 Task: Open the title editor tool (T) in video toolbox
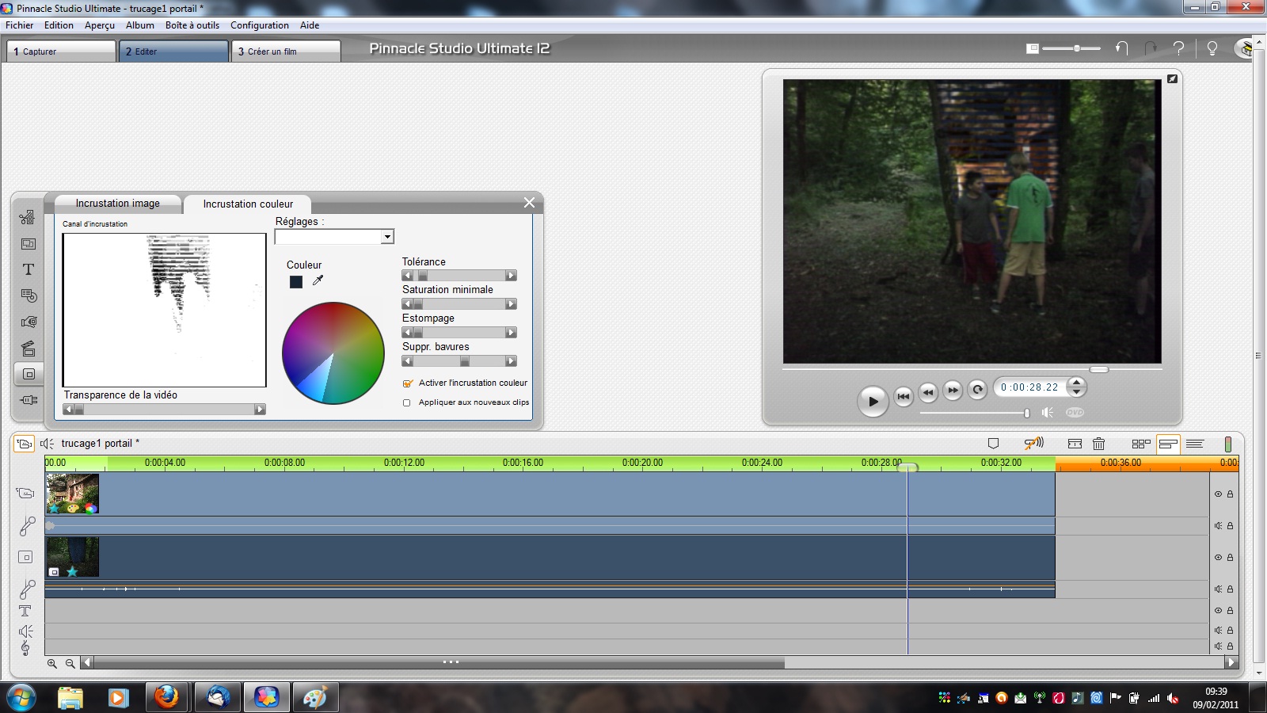[29, 269]
